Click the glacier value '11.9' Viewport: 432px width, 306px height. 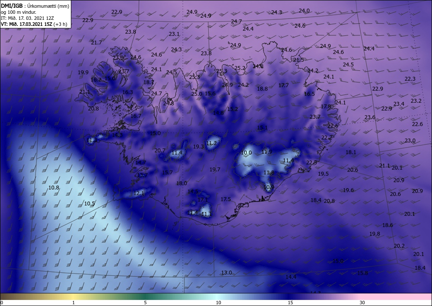coord(267,151)
